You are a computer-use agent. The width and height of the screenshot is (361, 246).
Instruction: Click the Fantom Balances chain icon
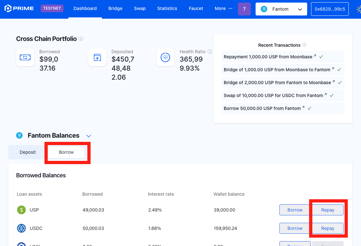coord(19,135)
